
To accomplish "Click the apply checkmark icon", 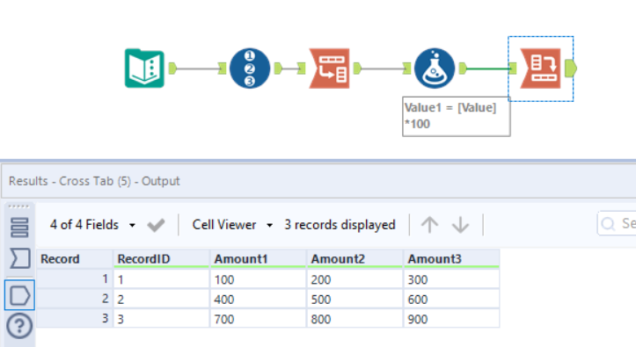I will coord(156,225).
